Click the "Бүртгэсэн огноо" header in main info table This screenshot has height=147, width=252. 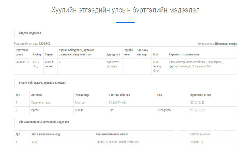click(22, 52)
